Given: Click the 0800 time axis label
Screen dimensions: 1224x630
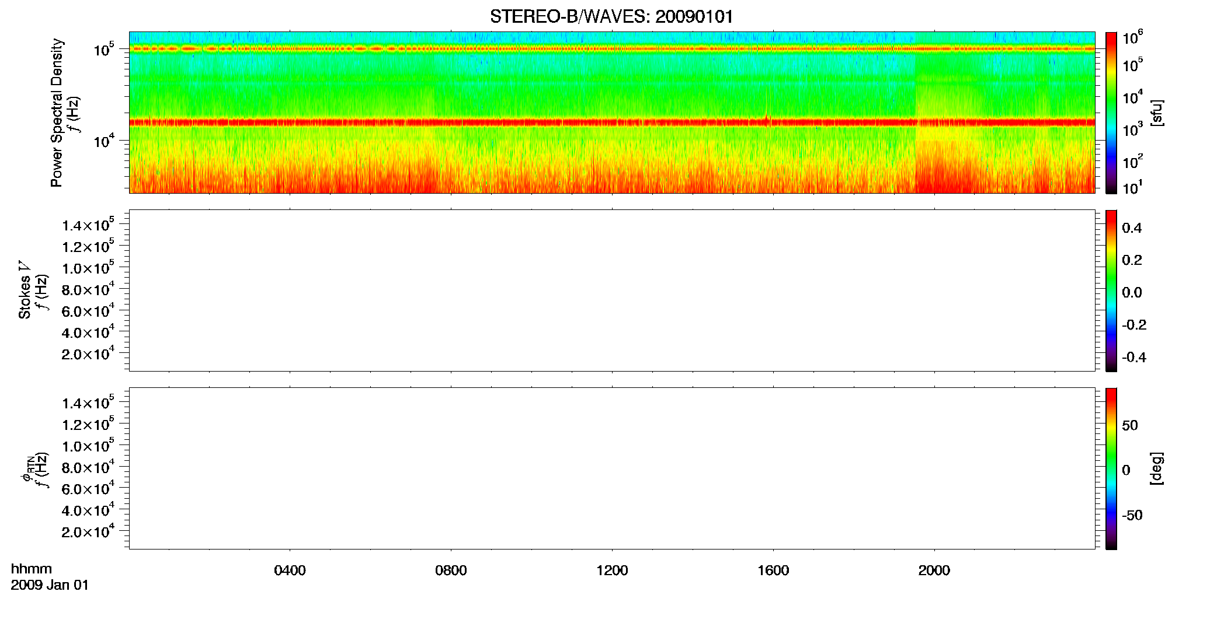Looking at the screenshot, I should pyautogui.click(x=451, y=570).
